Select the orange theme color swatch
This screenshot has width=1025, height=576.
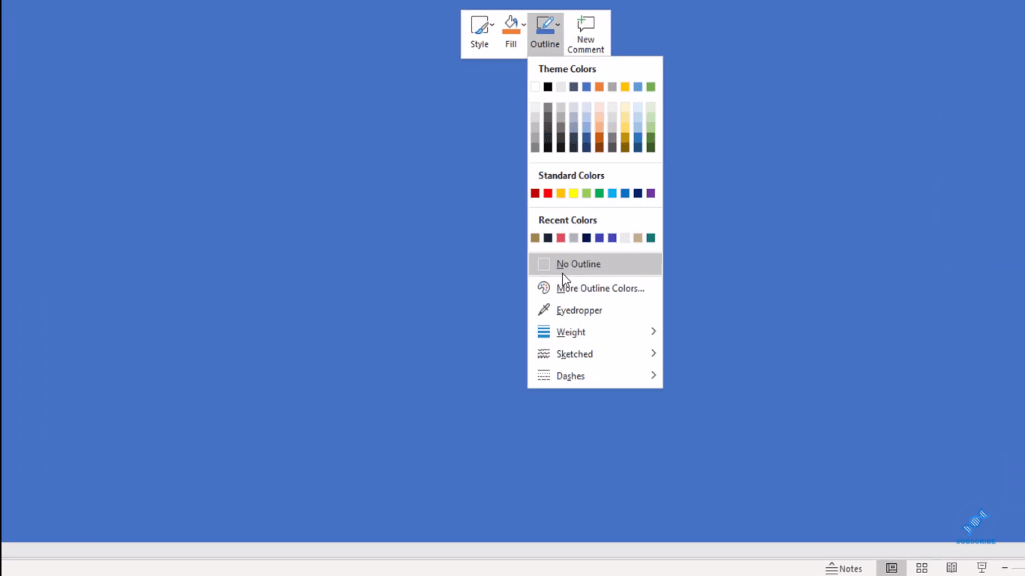pos(600,87)
